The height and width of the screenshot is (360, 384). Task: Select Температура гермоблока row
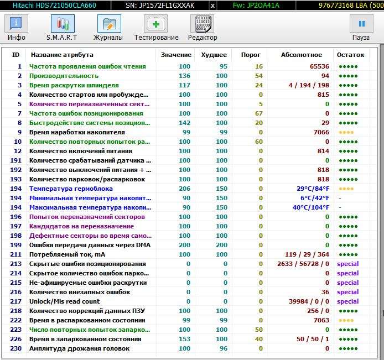[x=189, y=189]
